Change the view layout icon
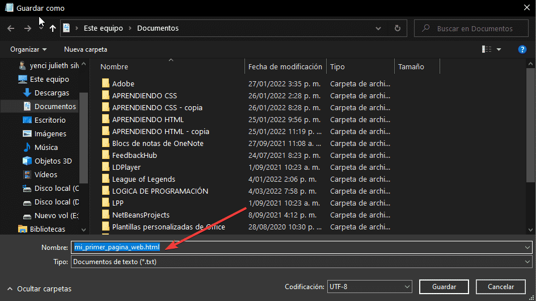 487,49
